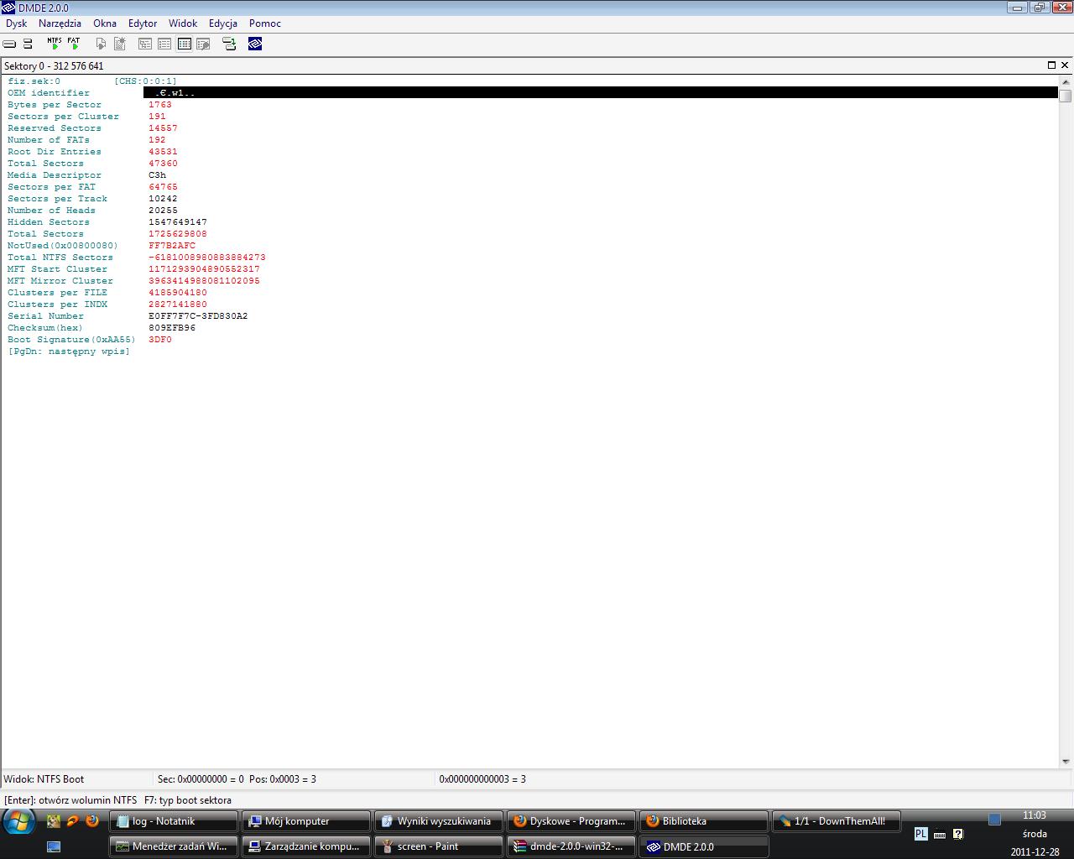Select Boot Signature value 3DF0

coord(160,340)
